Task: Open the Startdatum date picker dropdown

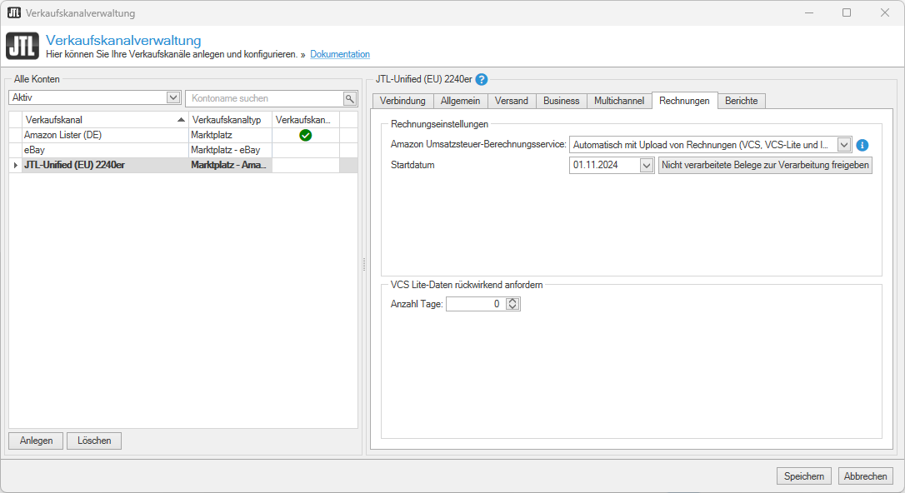Action: point(647,166)
